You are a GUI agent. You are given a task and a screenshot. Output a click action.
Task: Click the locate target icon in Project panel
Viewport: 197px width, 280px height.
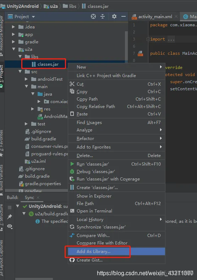pyautogui.click(x=93, y=17)
